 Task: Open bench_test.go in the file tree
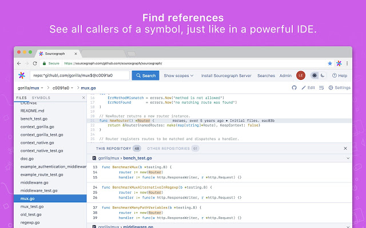click(x=34, y=119)
